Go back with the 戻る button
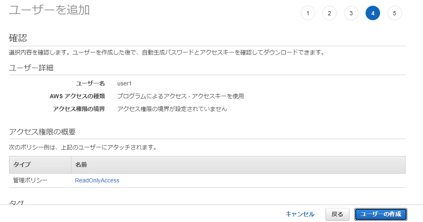423x222 pixels. (x=337, y=214)
